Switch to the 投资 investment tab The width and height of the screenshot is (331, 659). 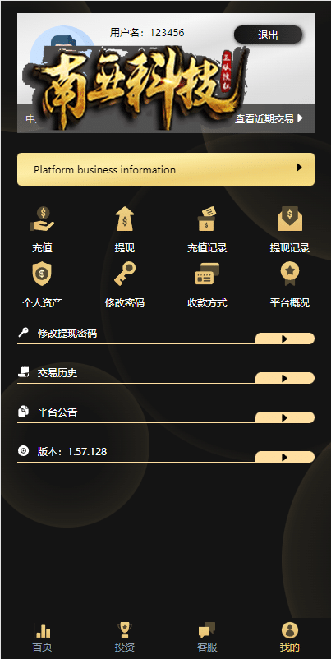(x=125, y=637)
